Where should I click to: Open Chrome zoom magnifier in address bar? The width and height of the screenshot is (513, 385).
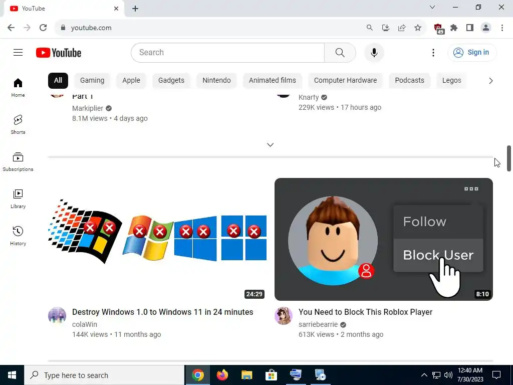click(x=369, y=28)
